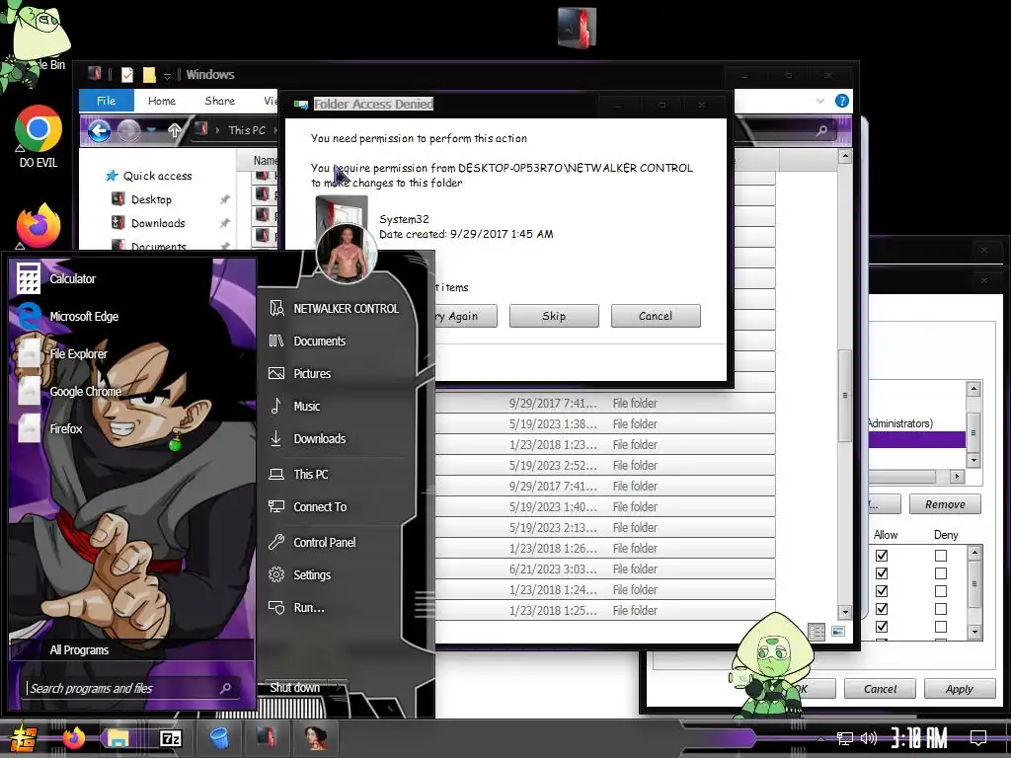
Task: Toggle the third Deny permission checkbox
Action: pos(941,591)
